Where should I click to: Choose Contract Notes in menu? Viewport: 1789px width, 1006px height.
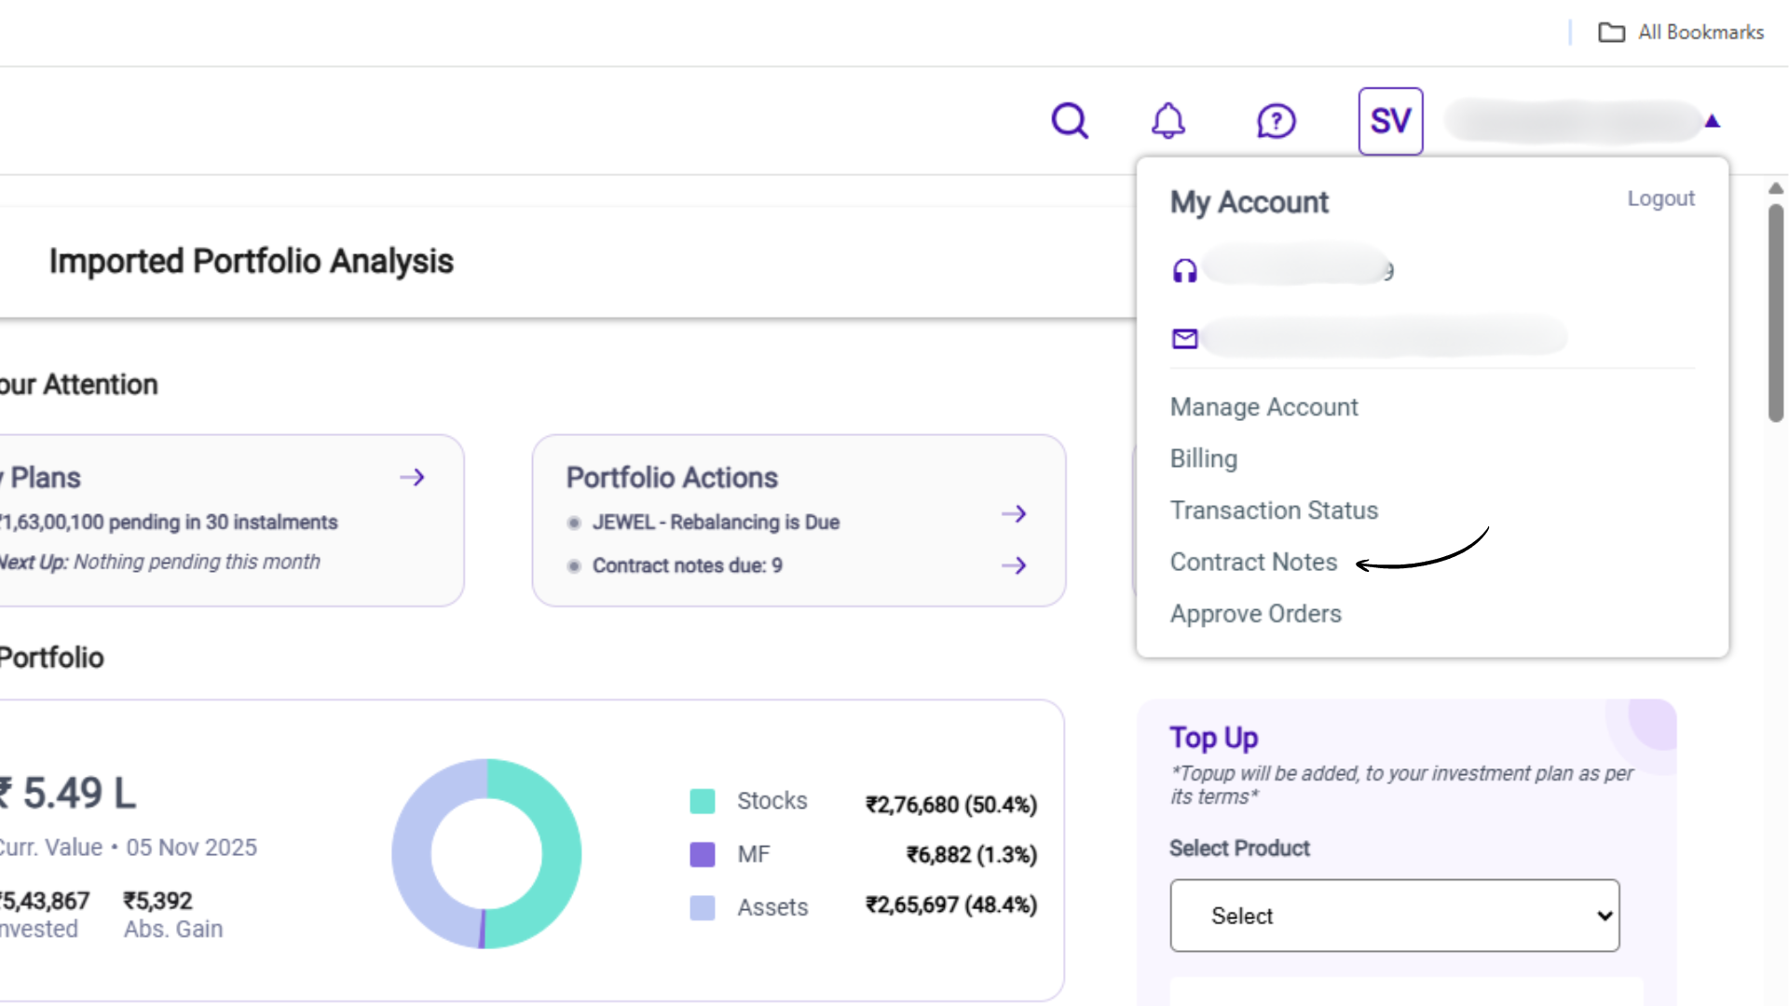click(x=1253, y=562)
